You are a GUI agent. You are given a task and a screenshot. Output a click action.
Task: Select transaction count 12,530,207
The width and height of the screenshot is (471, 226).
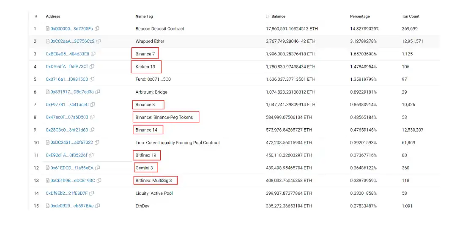coord(413,130)
